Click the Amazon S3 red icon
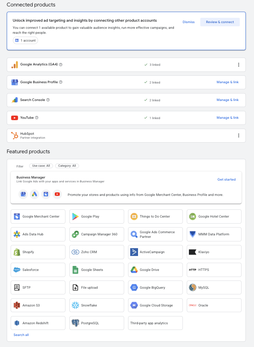The height and width of the screenshot is (347, 254). tap(17, 305)
